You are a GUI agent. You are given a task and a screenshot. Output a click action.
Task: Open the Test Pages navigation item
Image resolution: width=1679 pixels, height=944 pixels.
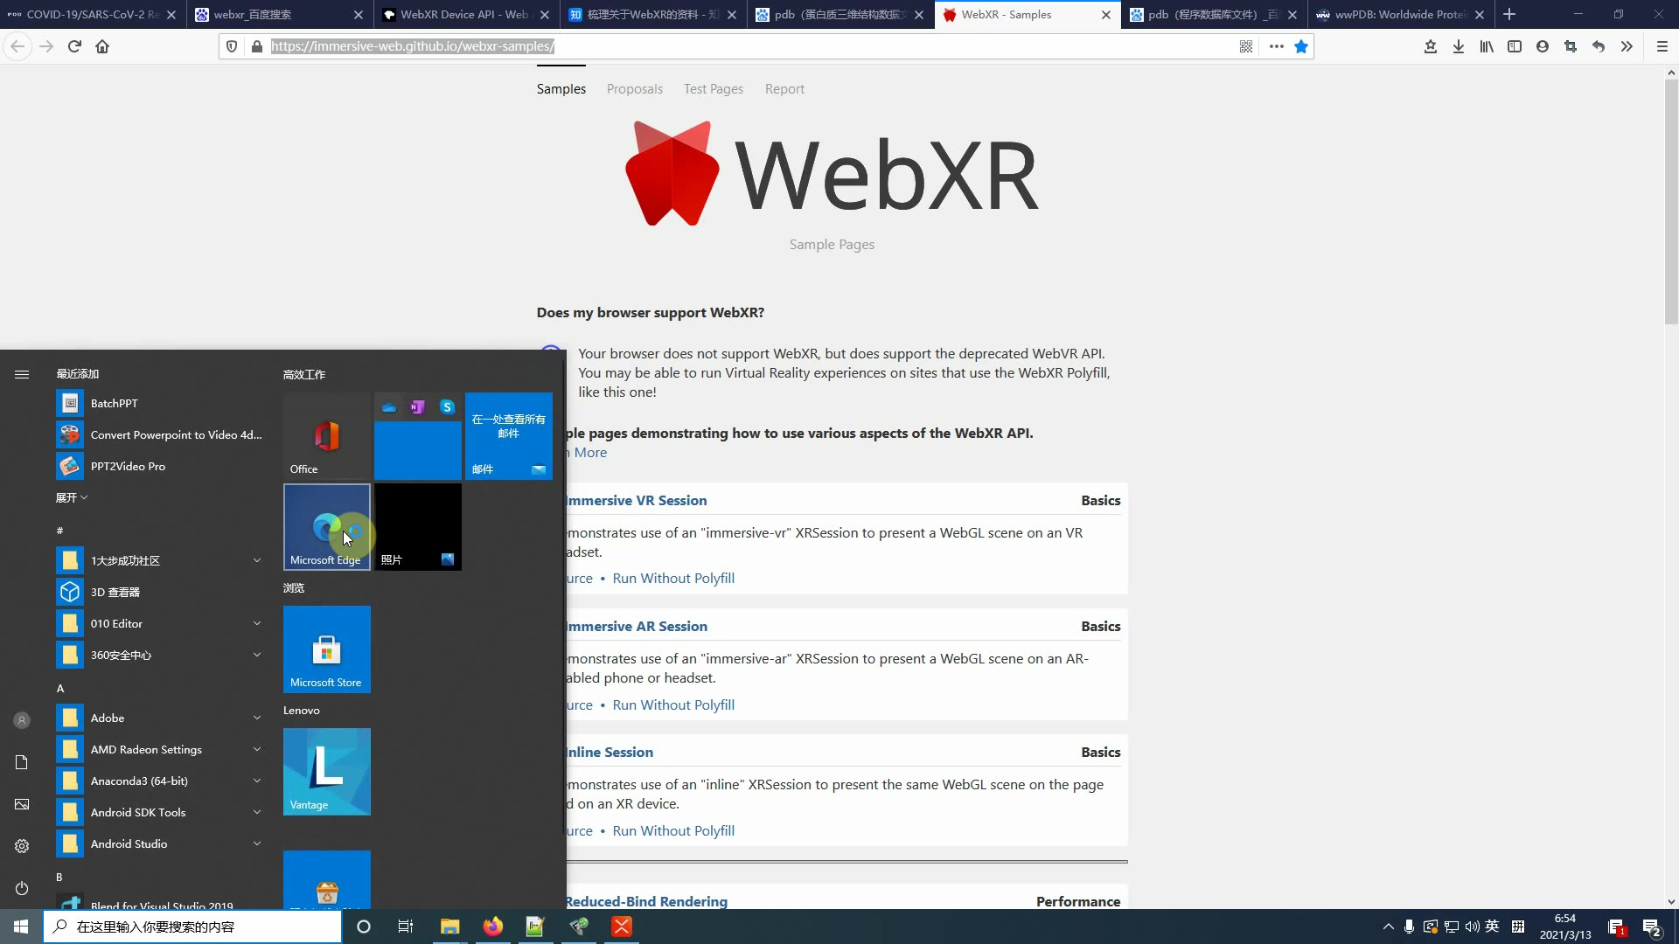(713, 89)
